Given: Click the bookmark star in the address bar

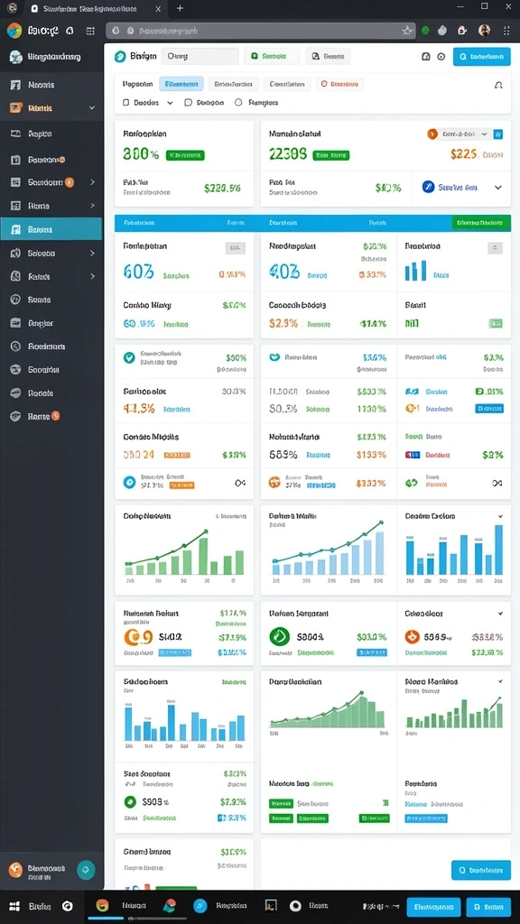Looking at the screenshot, I should tap(407, 31).
